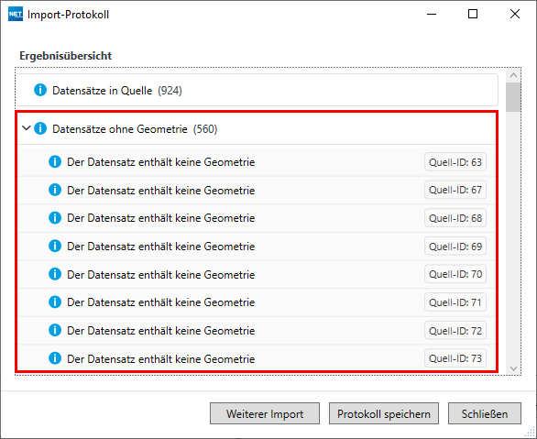Click the scrollbar up arrow
This screenshot has height=439, width=537.
click(x=513, y=75)
